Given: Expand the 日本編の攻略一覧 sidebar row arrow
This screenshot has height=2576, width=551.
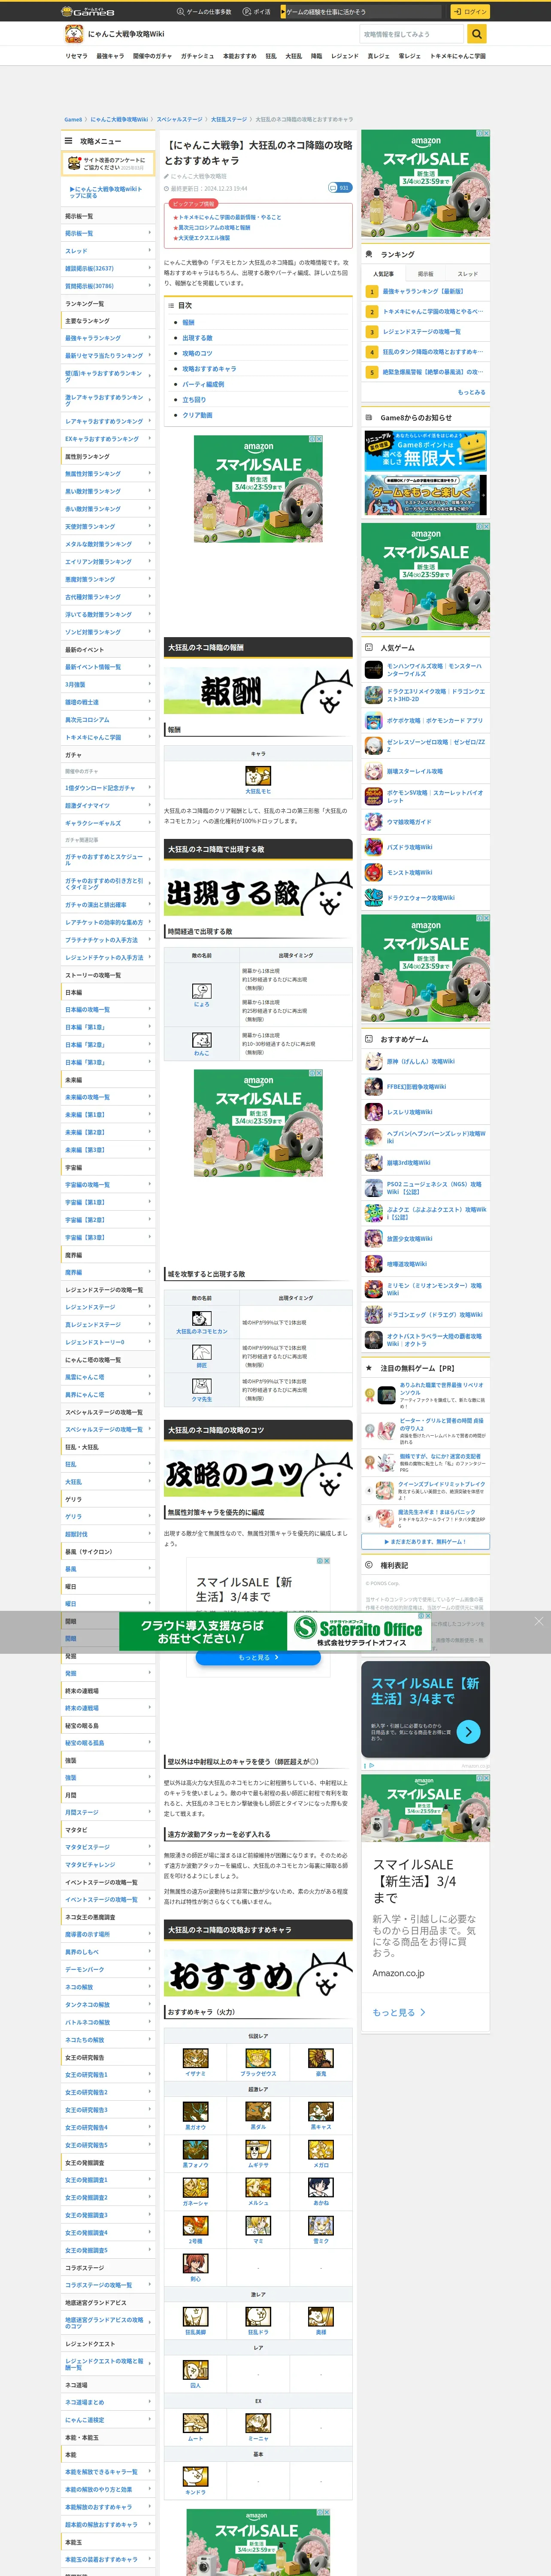Looking at the screenshot, I should (150, 1009).
